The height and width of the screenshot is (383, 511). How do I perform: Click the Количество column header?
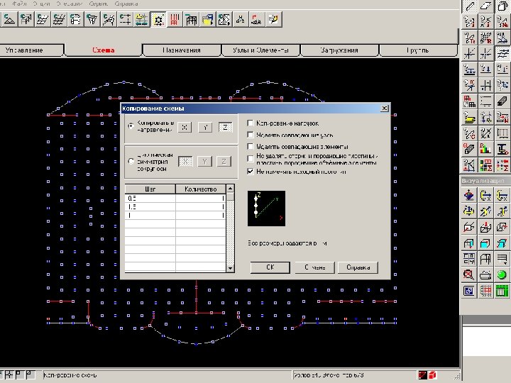pos(200,189)
